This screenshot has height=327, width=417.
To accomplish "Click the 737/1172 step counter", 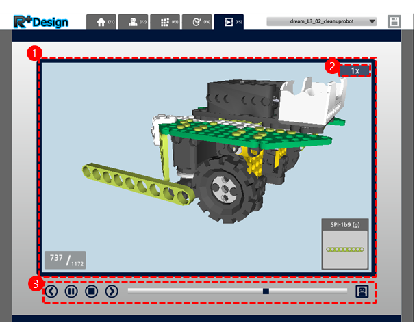I will pos(65,260).
